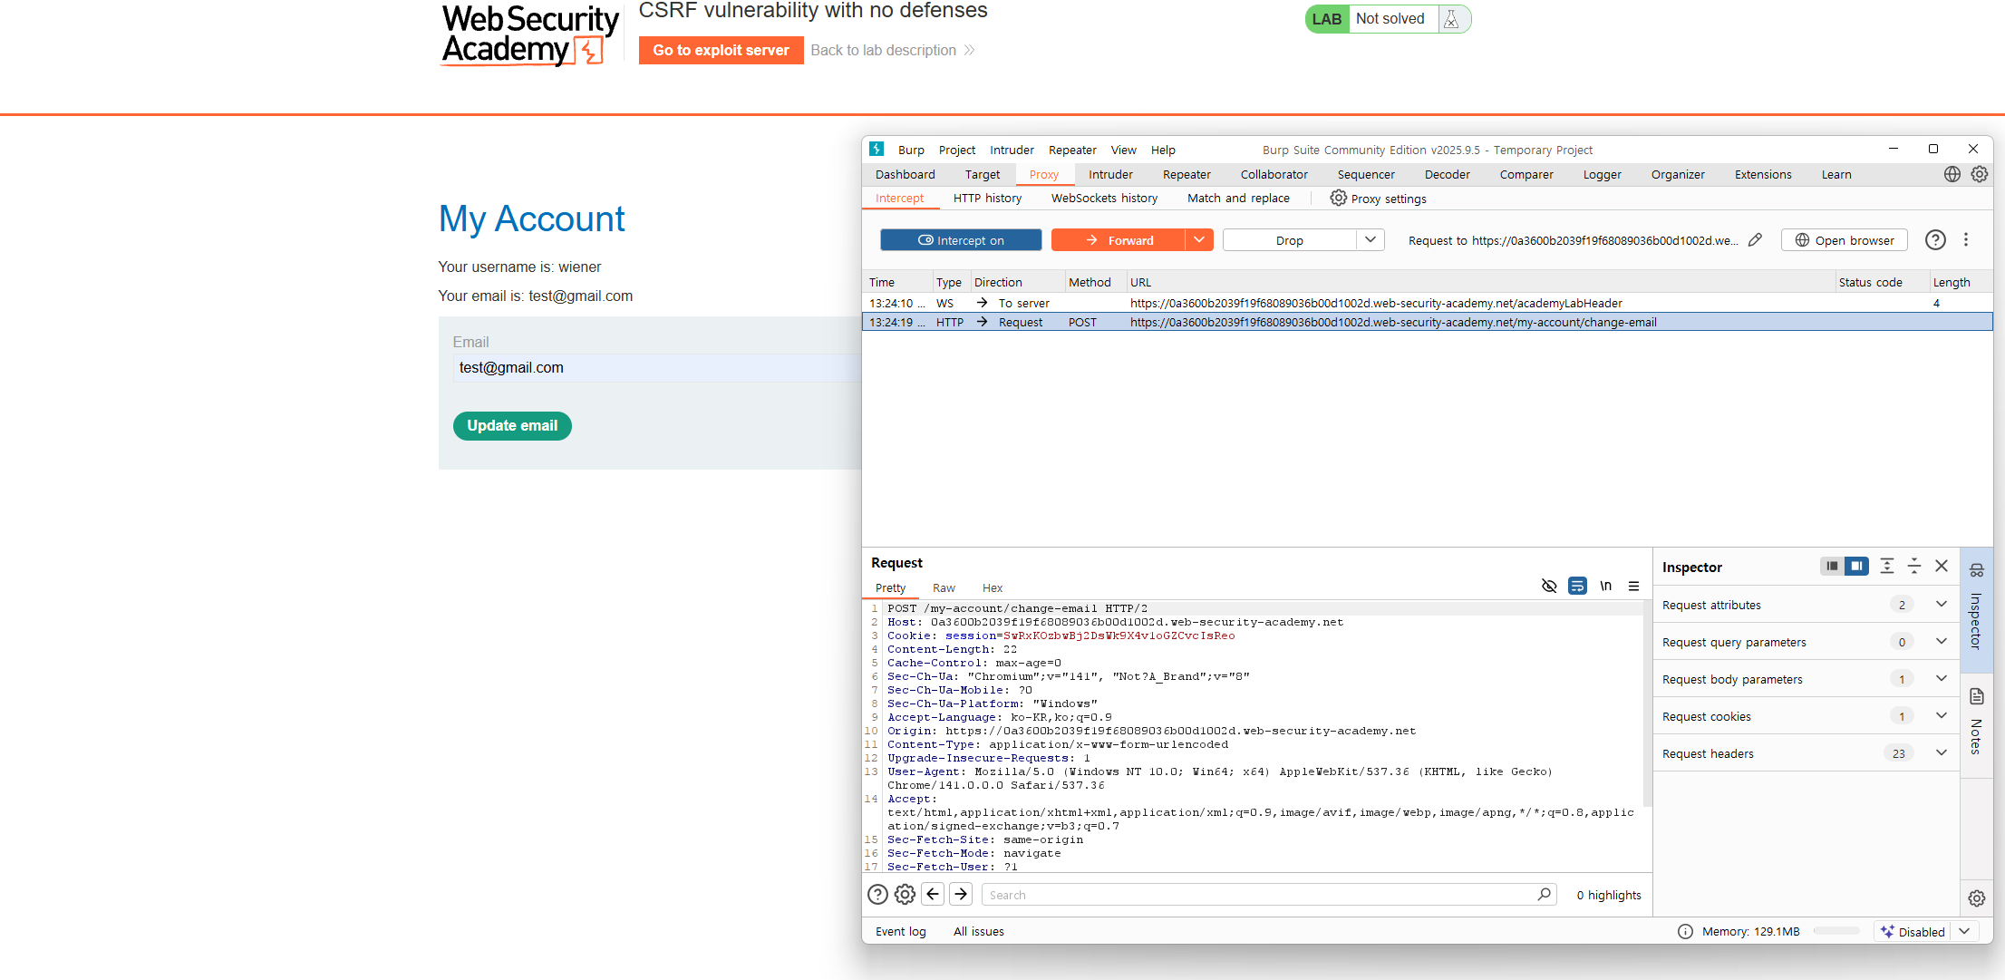Toggle the Intercept on button
Image resolution: width=2005 pixels, height=980 pixels.
[961, 240]
